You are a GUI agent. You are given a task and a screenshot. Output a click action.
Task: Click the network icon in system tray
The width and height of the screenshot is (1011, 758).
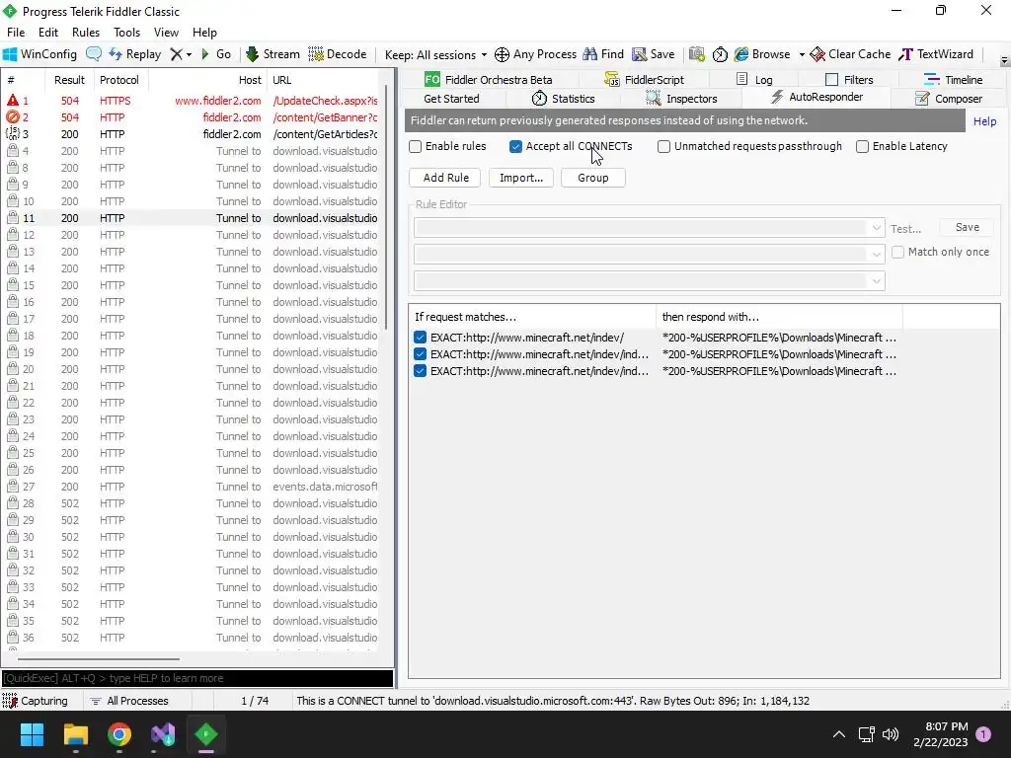click(x=866, y=734)
